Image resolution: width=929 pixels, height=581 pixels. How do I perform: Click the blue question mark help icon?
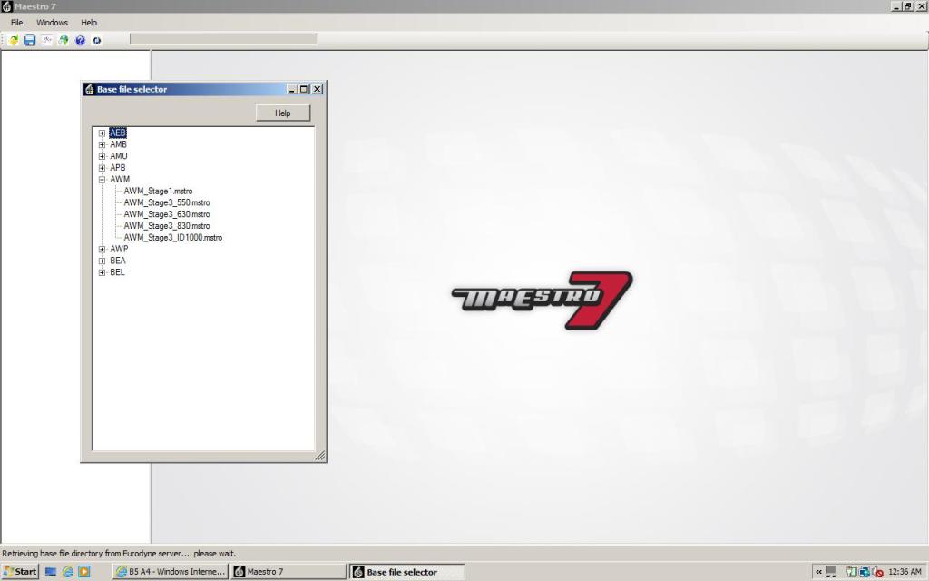pos(80,40)
